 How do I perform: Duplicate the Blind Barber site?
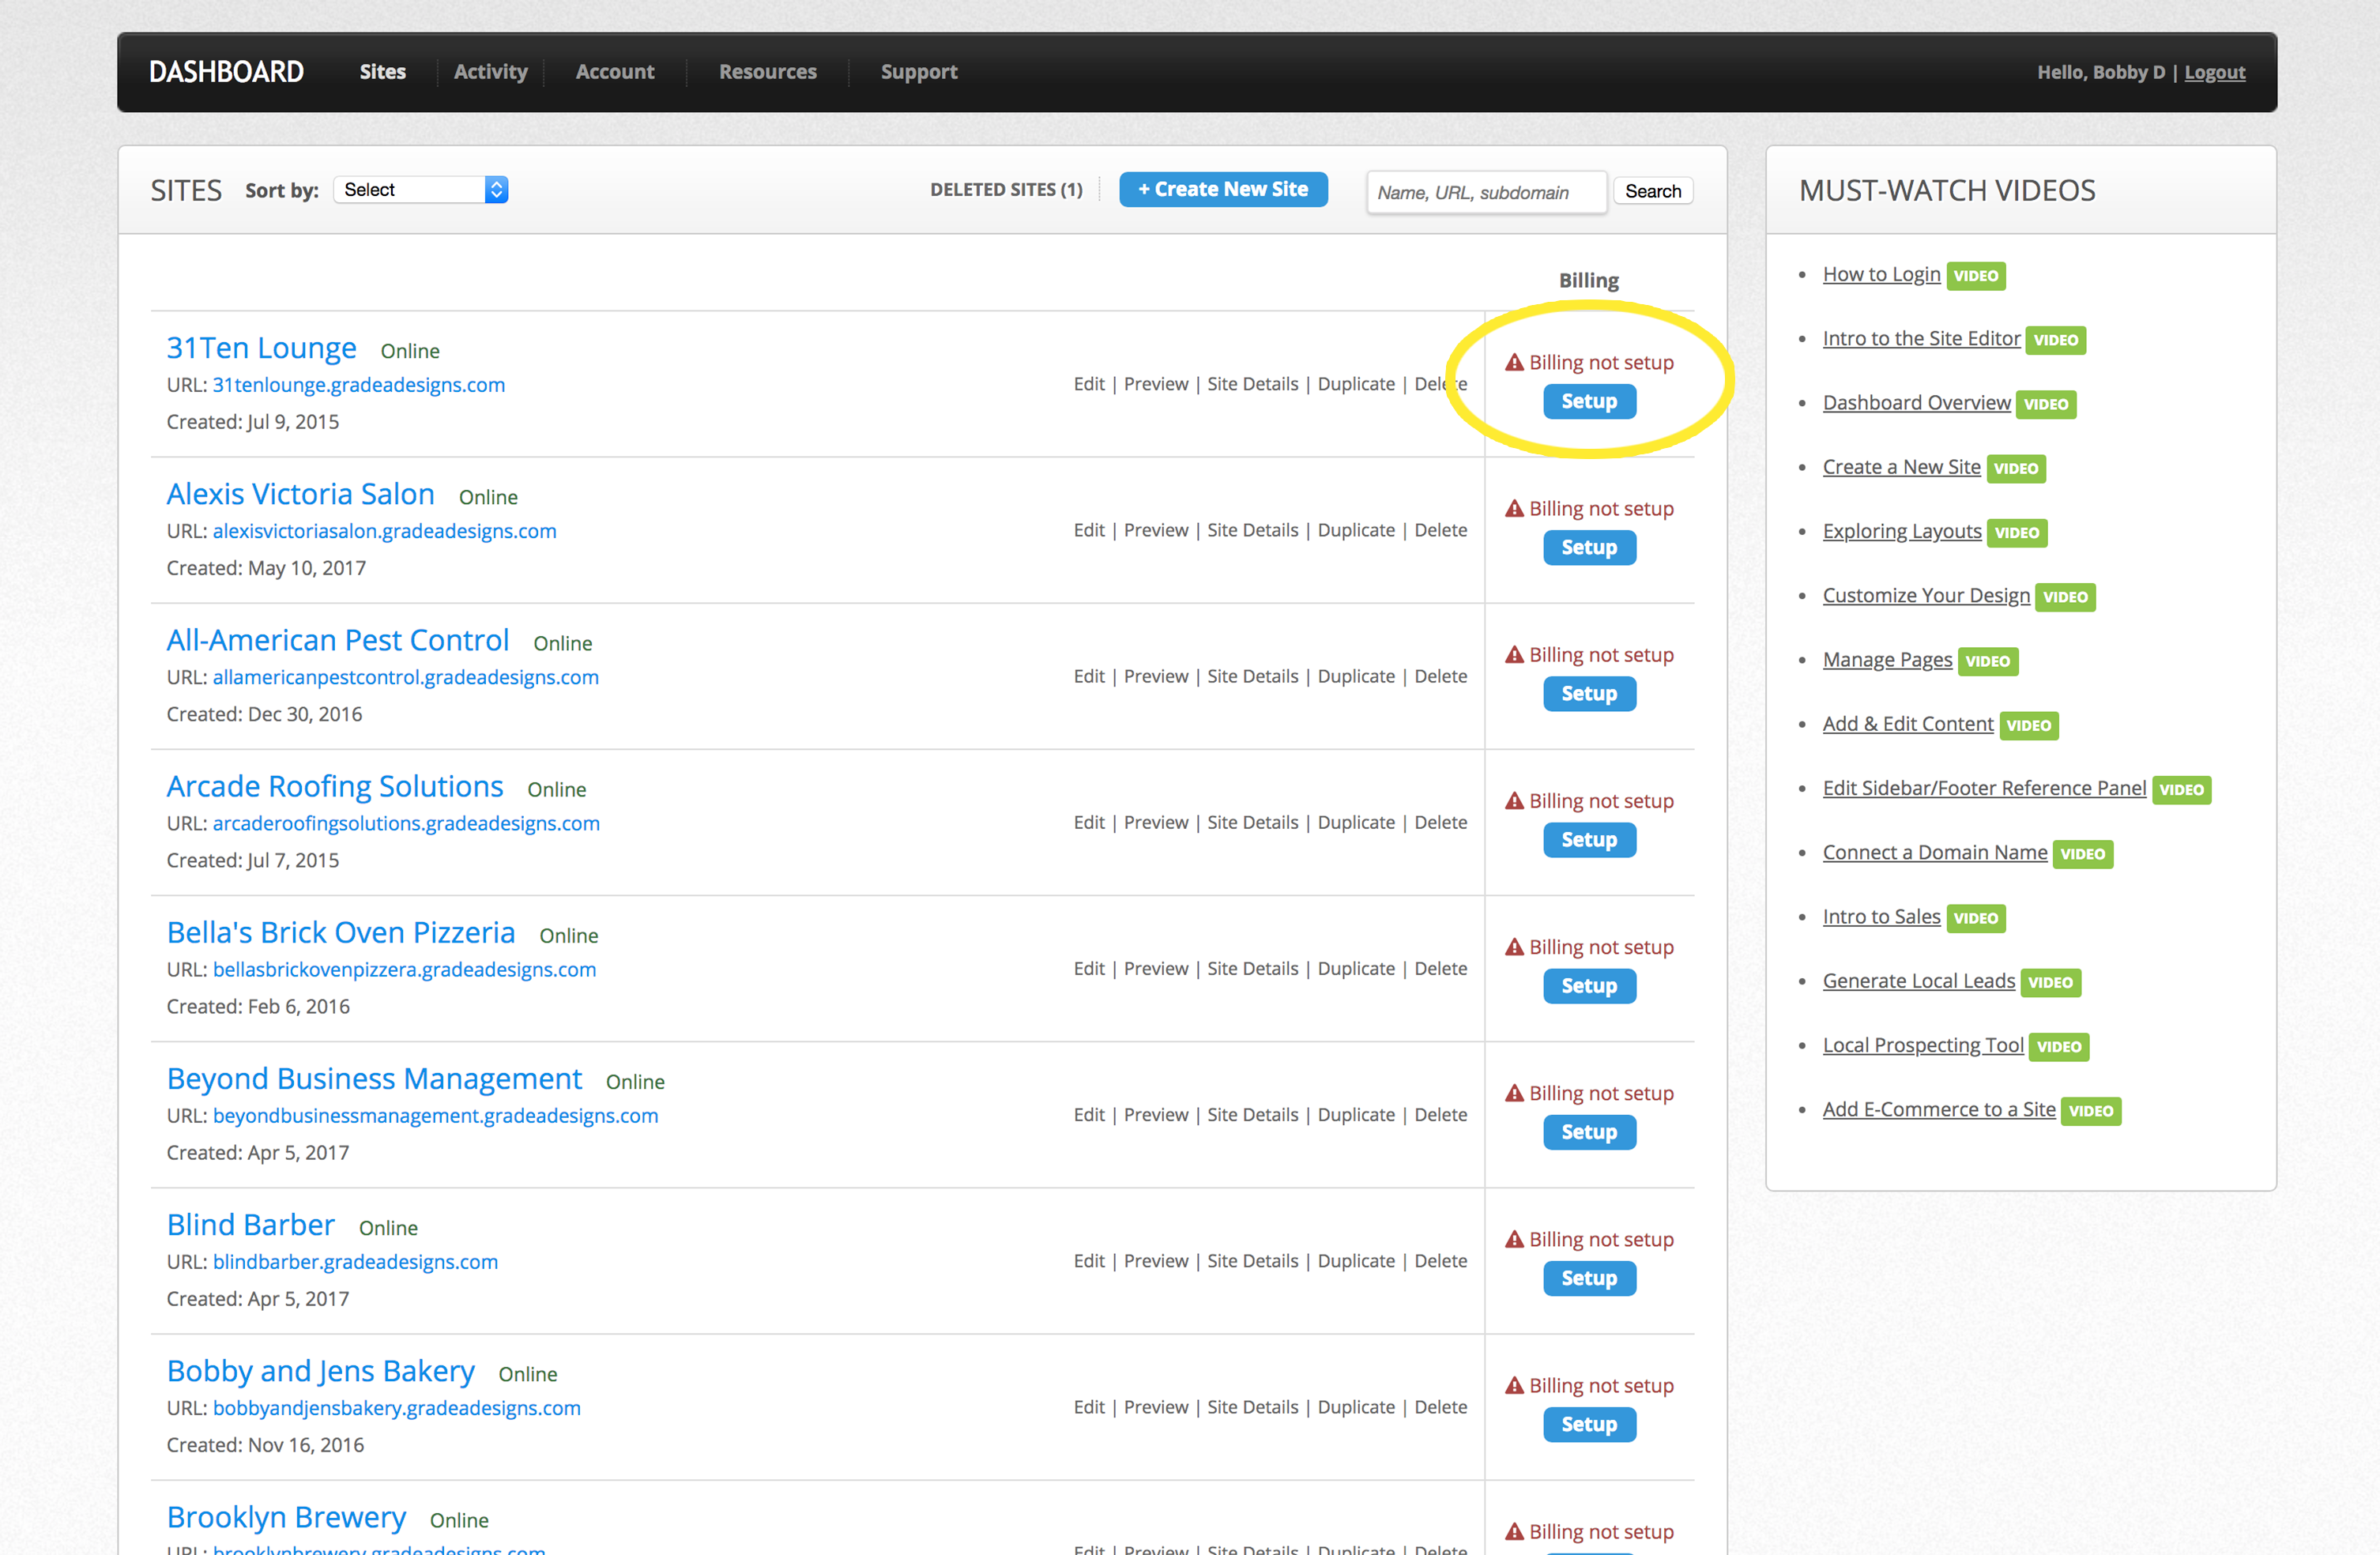point(1356,1260)
